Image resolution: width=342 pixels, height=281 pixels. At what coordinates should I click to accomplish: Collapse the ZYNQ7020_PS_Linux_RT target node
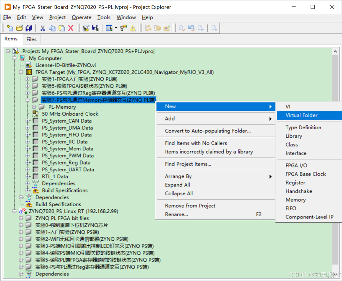click(15, 211)
